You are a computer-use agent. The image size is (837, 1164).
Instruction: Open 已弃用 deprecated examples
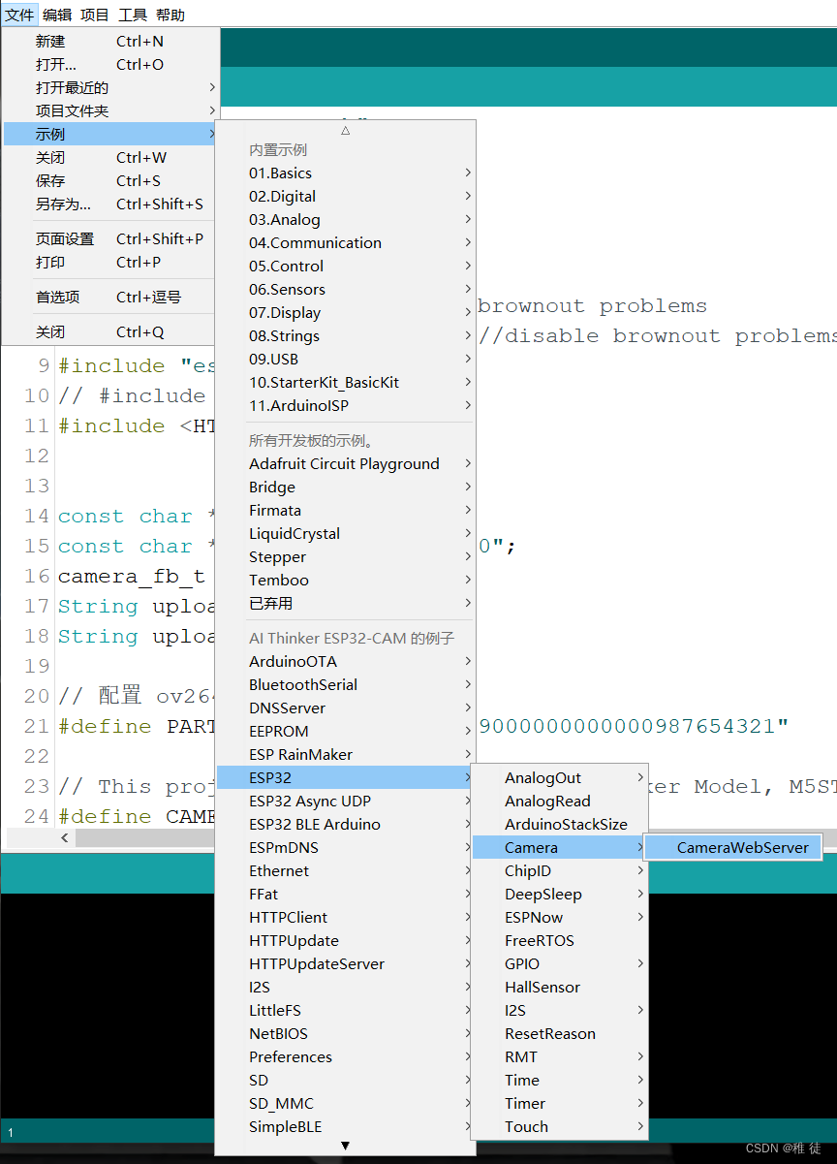coord(345,604)
